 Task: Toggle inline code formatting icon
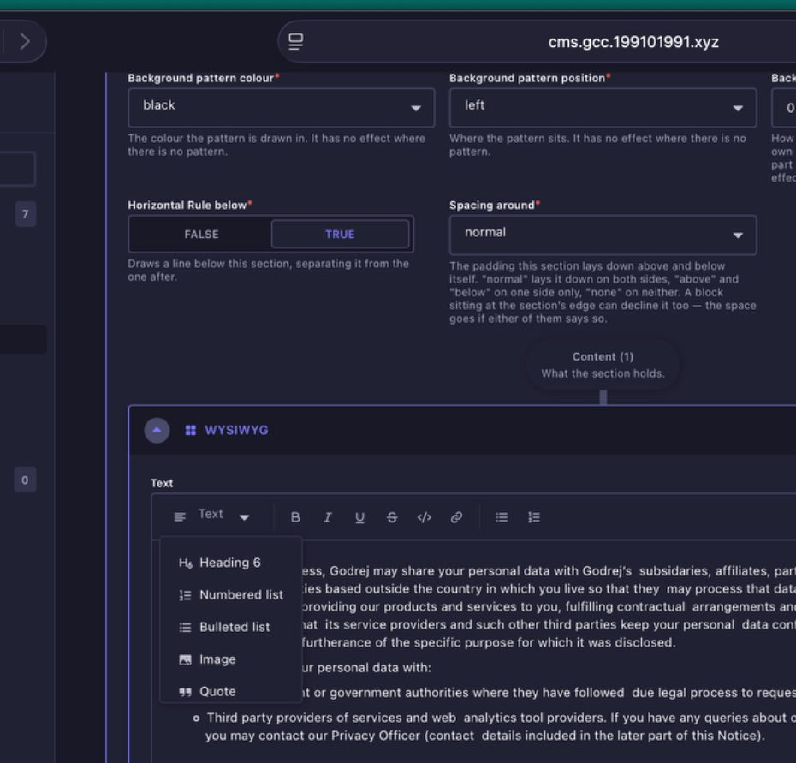click(x=424, y=517)
